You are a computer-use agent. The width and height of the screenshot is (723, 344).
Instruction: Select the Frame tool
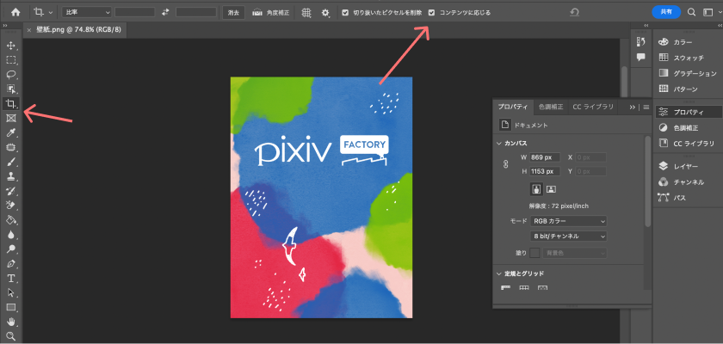click(10, 119)
